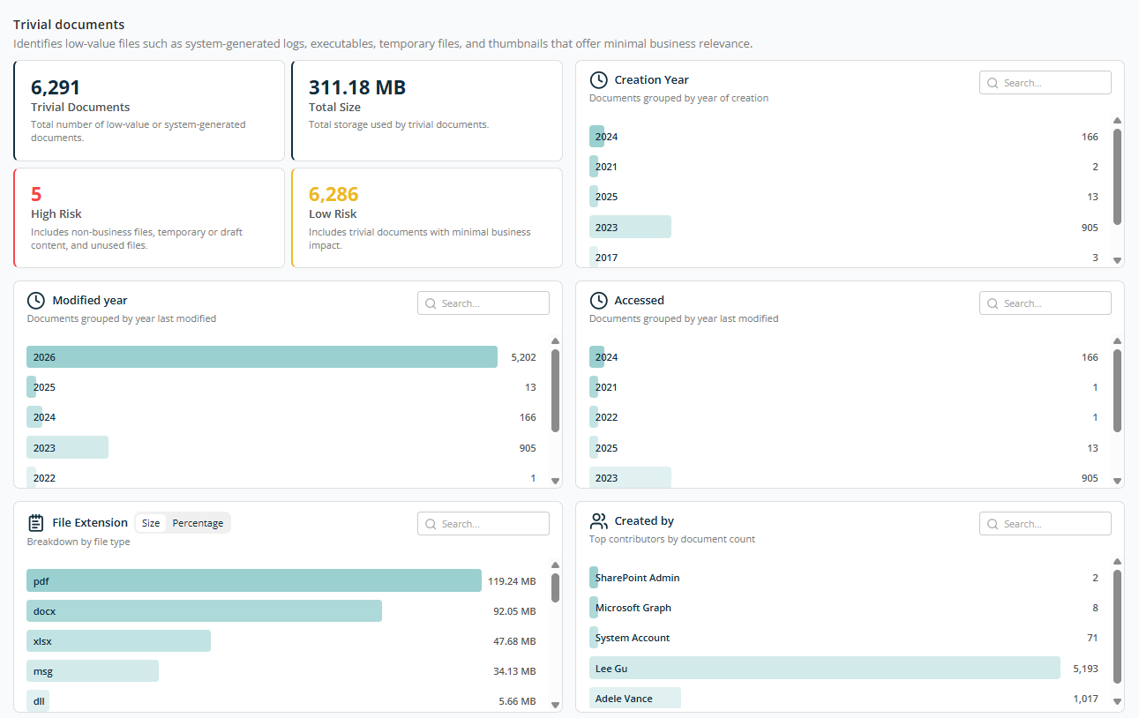Open the Low Risk card showing 6,286
The width and height of the screenshot is (1139, 718).
click(427, 218)
